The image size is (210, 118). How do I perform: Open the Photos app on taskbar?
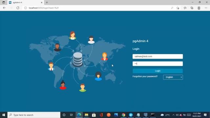(x=116, y=115)
